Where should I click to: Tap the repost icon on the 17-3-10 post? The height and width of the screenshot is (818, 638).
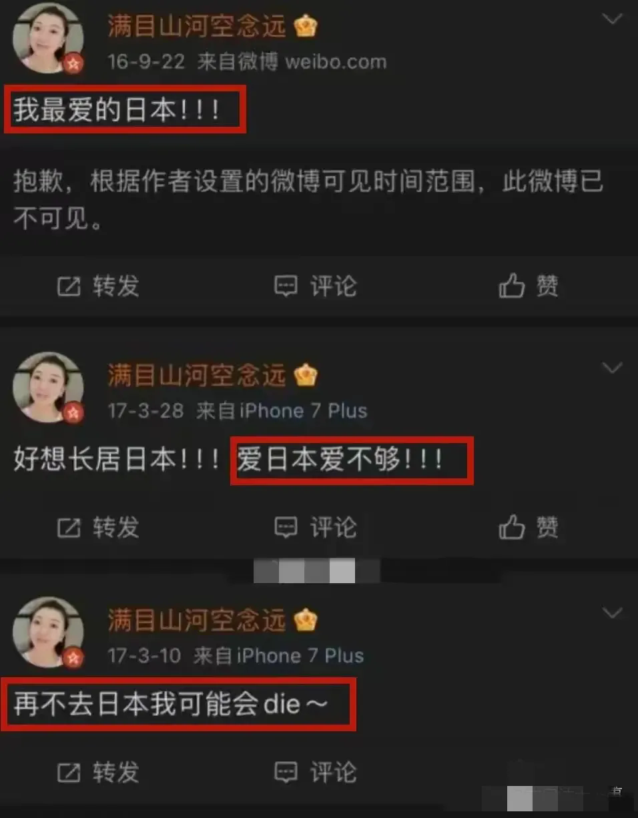(x=69, y=773)
